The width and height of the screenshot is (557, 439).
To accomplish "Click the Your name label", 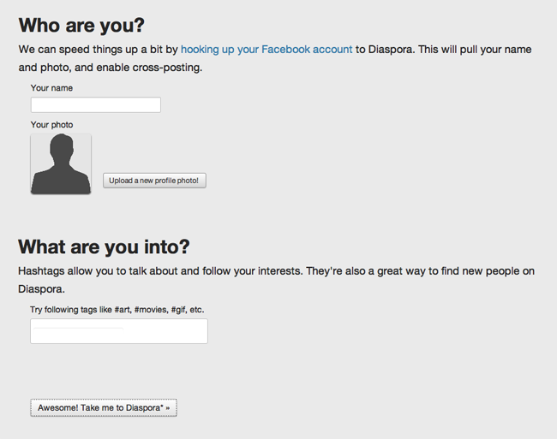I will tap(51, 88).
